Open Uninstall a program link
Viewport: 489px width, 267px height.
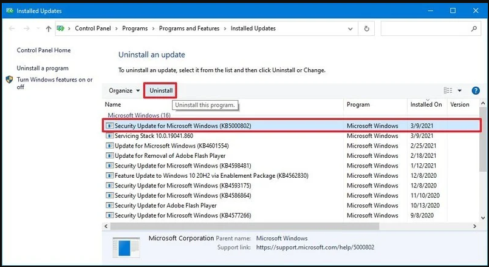click(x=43, y=68)
